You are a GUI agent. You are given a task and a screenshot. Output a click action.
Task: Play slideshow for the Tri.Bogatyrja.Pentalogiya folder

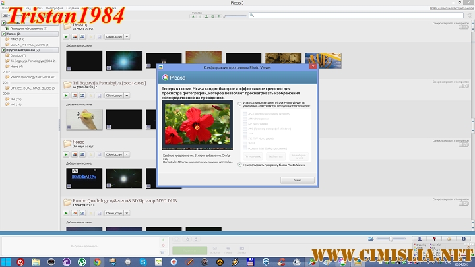click(x=67, y=96)
